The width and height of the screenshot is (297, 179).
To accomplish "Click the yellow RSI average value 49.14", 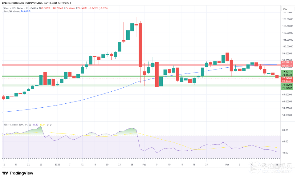I will pyautogui.click(x=43, y=125).
